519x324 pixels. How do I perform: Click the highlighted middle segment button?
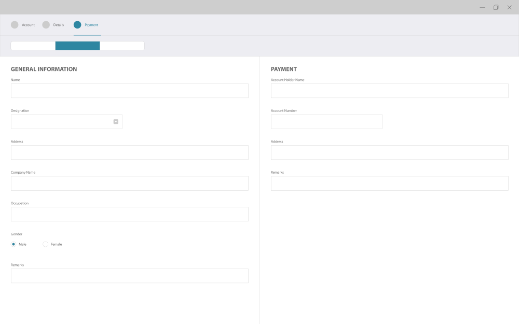click(x=77, y=46)
